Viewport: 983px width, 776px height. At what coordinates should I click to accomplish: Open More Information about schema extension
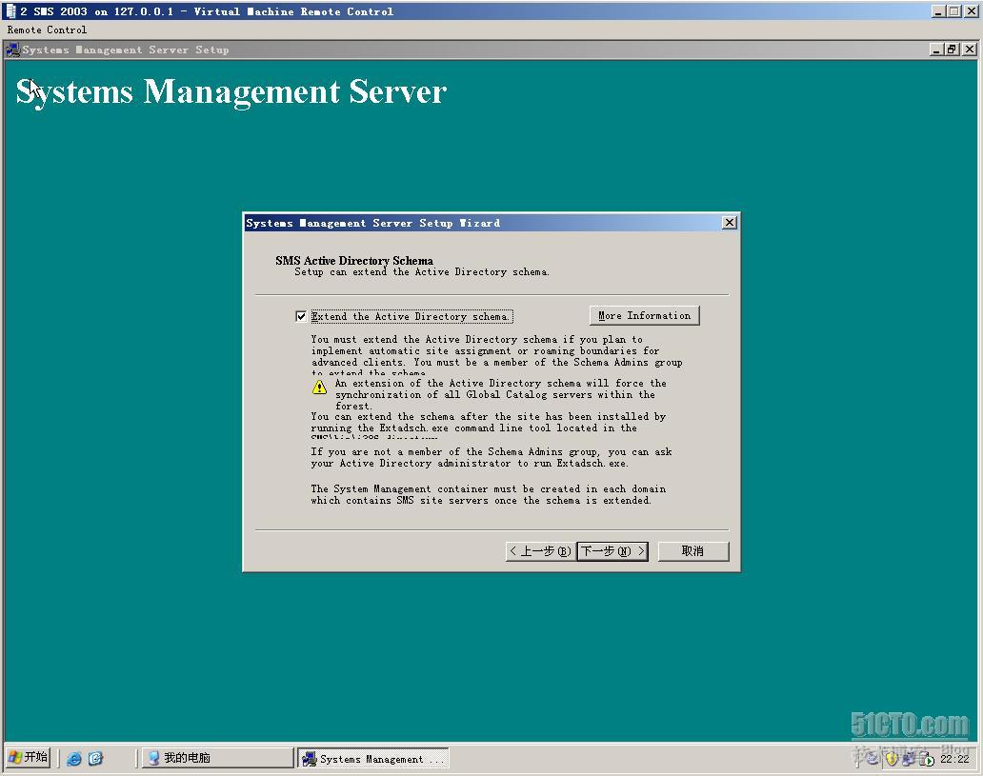[x=644, y=315]
